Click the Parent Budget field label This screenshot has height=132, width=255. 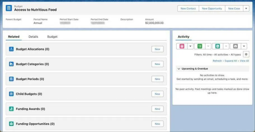pos(13,19)
